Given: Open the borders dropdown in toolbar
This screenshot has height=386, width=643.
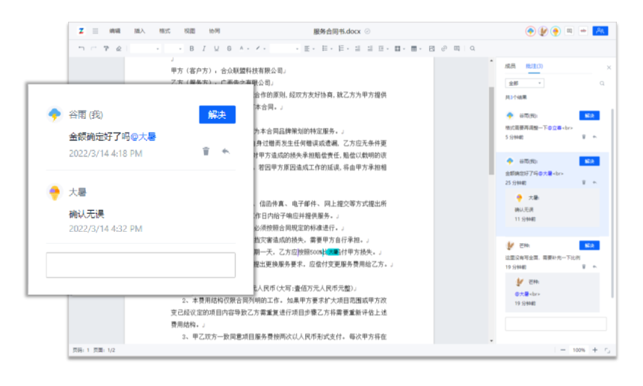Looking at the screenshot, I should tap(400, 49).
